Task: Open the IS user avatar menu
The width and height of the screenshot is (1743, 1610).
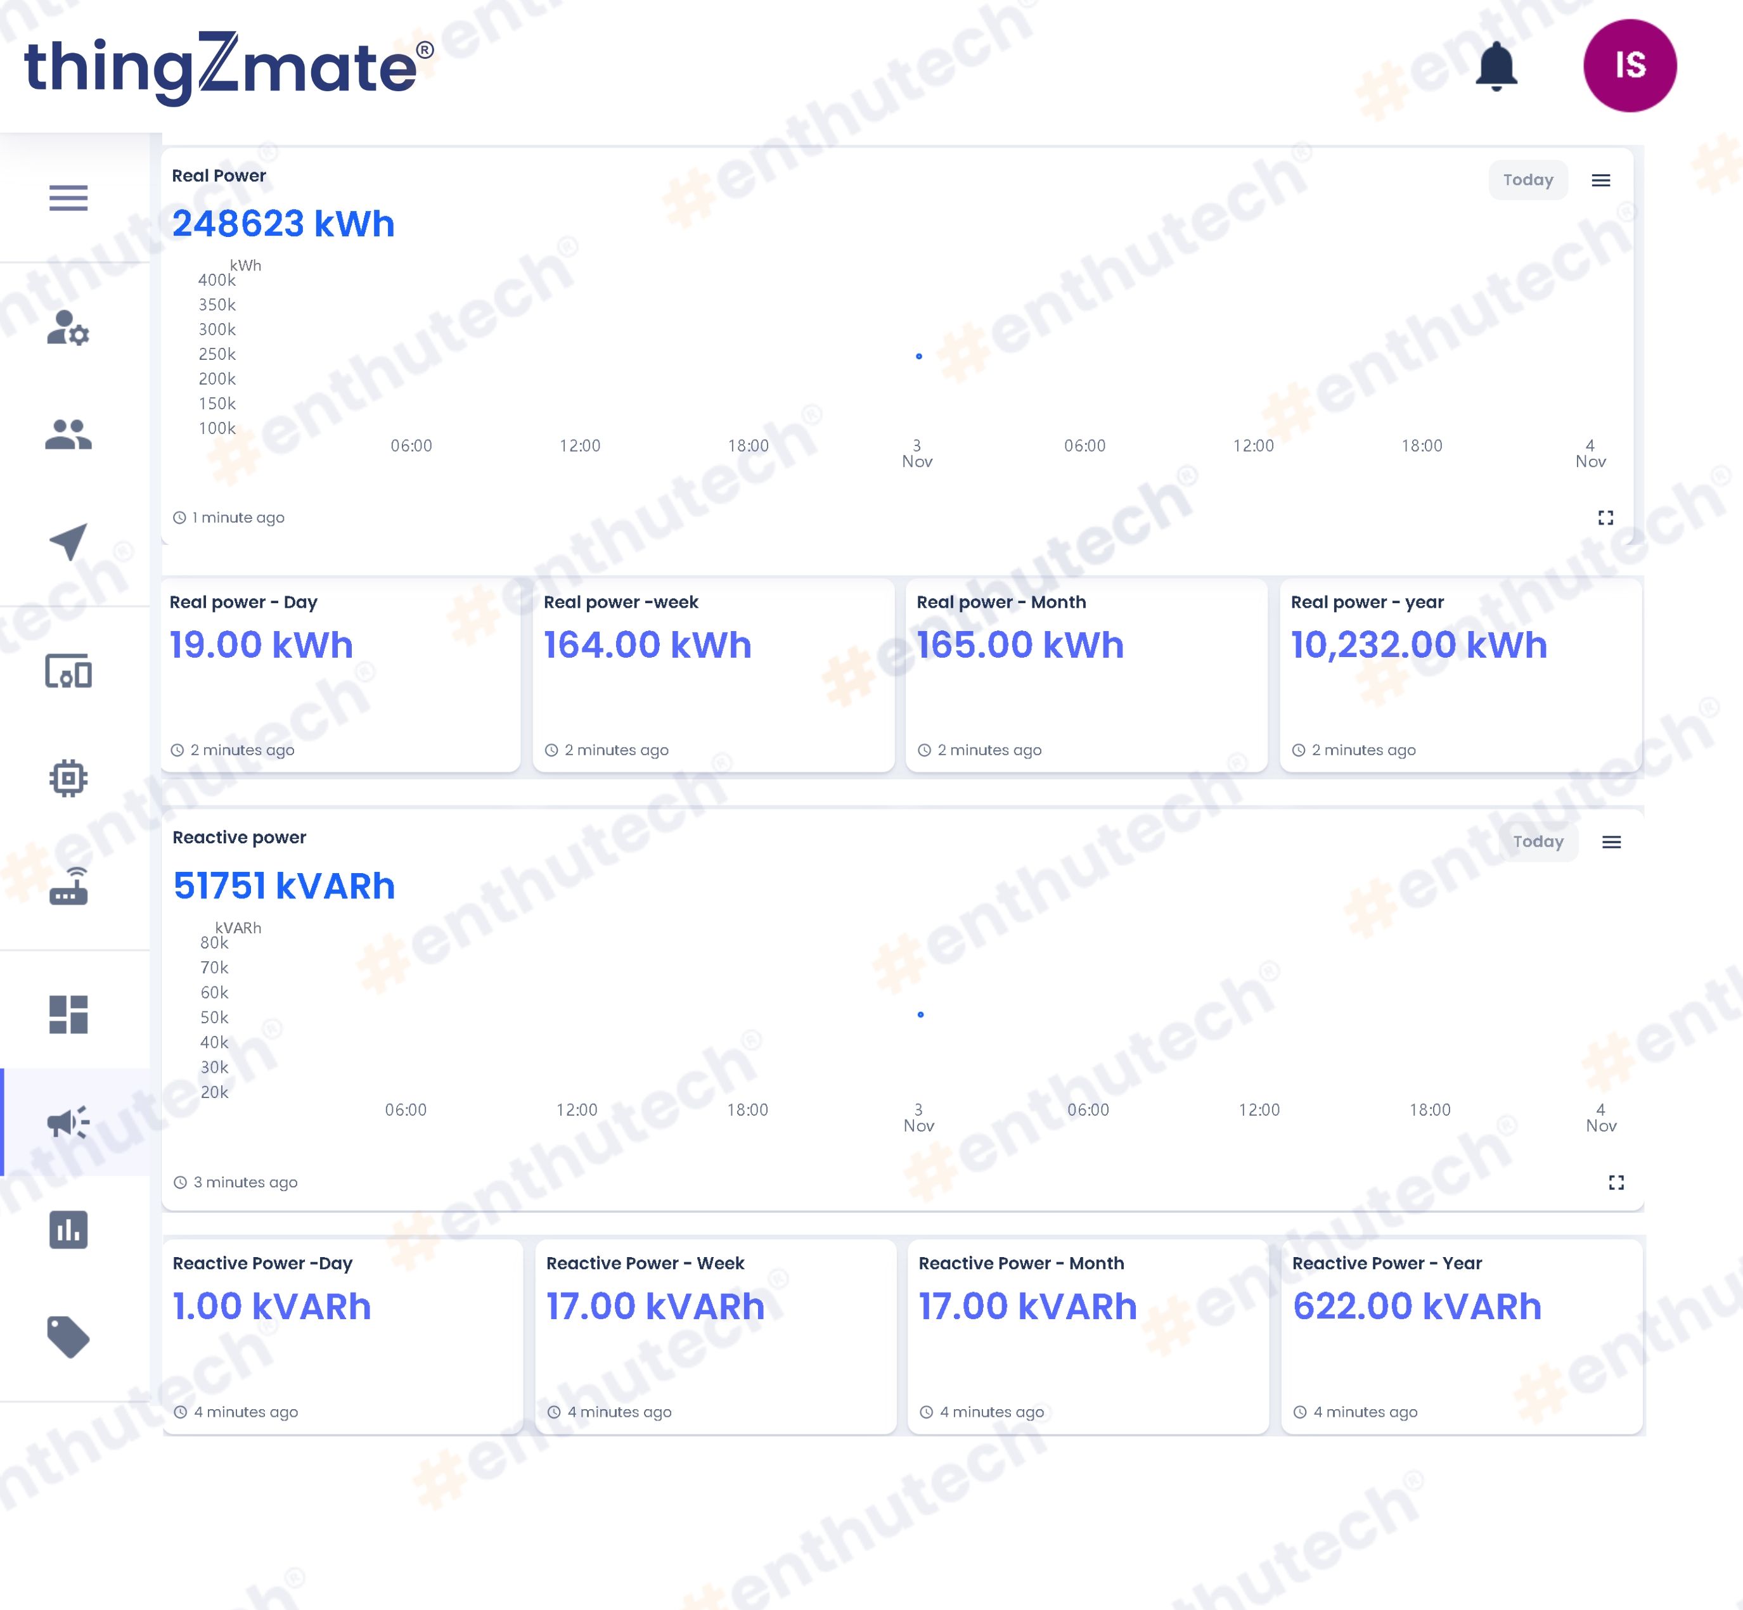Action: [x=1630, y=65]
